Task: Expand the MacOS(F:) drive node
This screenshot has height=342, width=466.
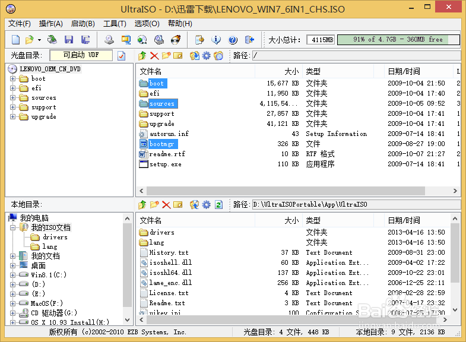Action: click(x=13, y=303)
